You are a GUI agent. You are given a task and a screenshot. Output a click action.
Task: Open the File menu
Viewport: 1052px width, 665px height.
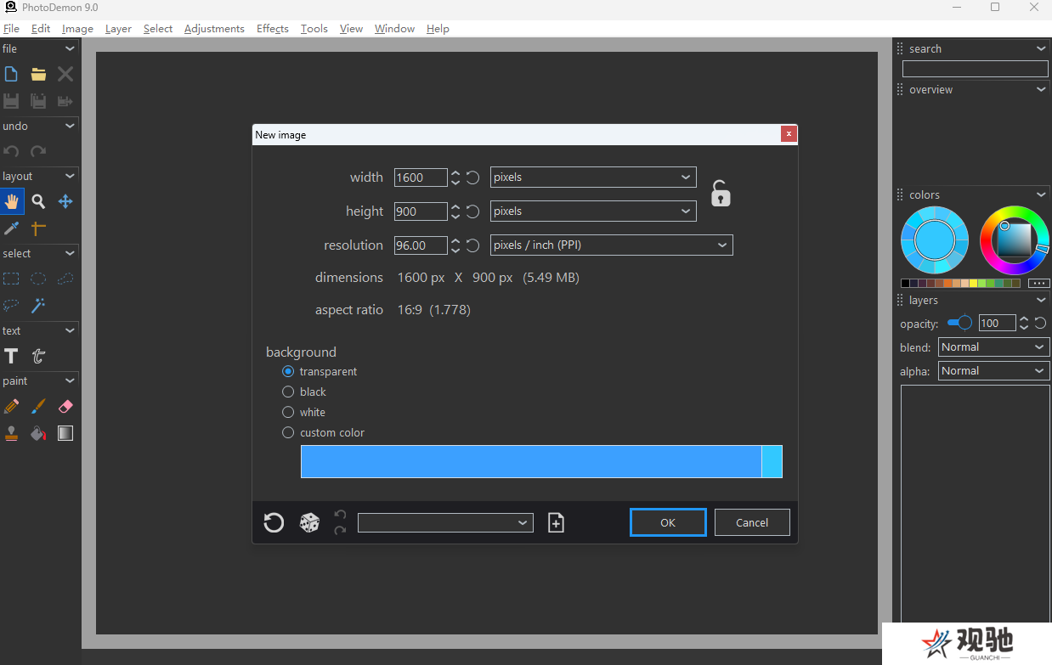point(11,28)
